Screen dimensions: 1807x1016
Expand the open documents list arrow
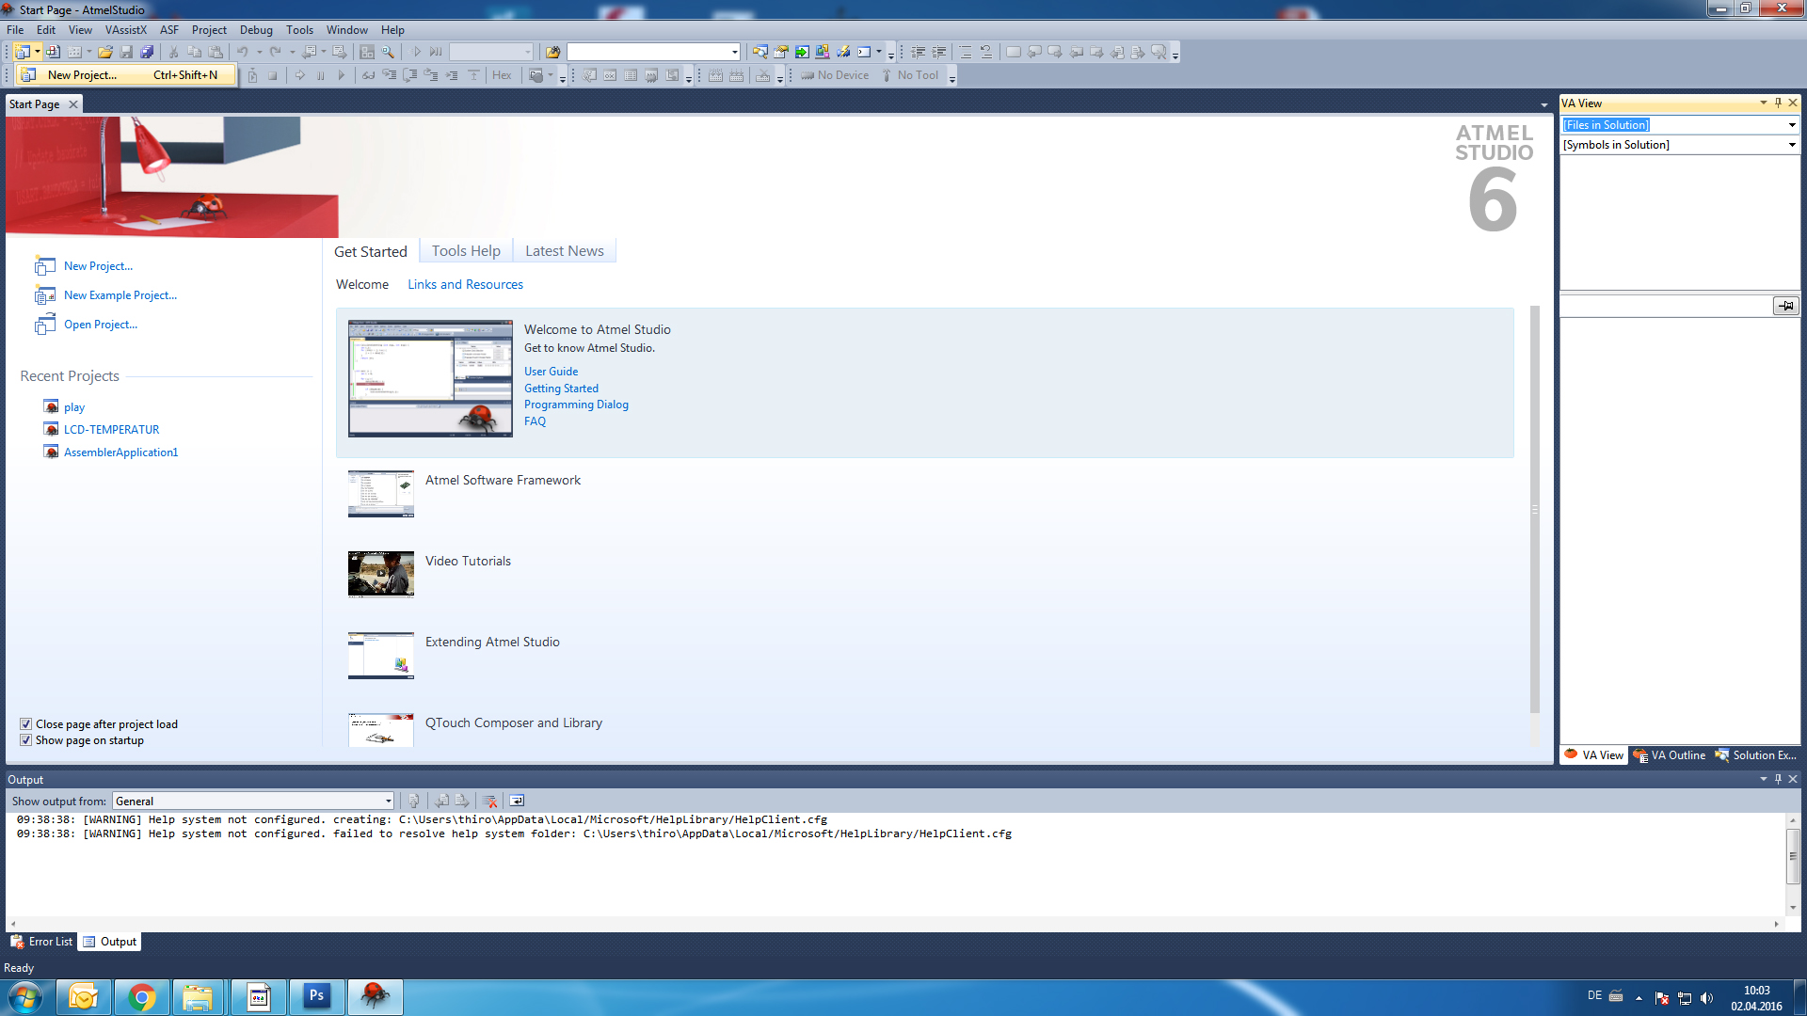click(x=1543, y=105)
